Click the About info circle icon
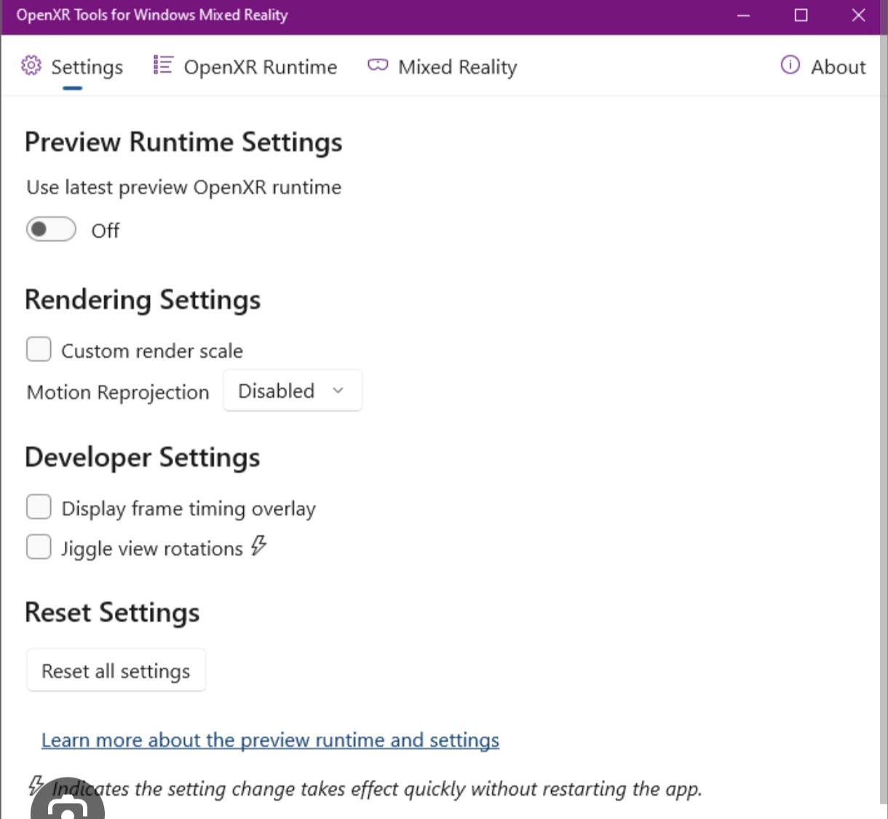Image resolution: width=888 pixels, height=819 pixels. pos(790,65)
